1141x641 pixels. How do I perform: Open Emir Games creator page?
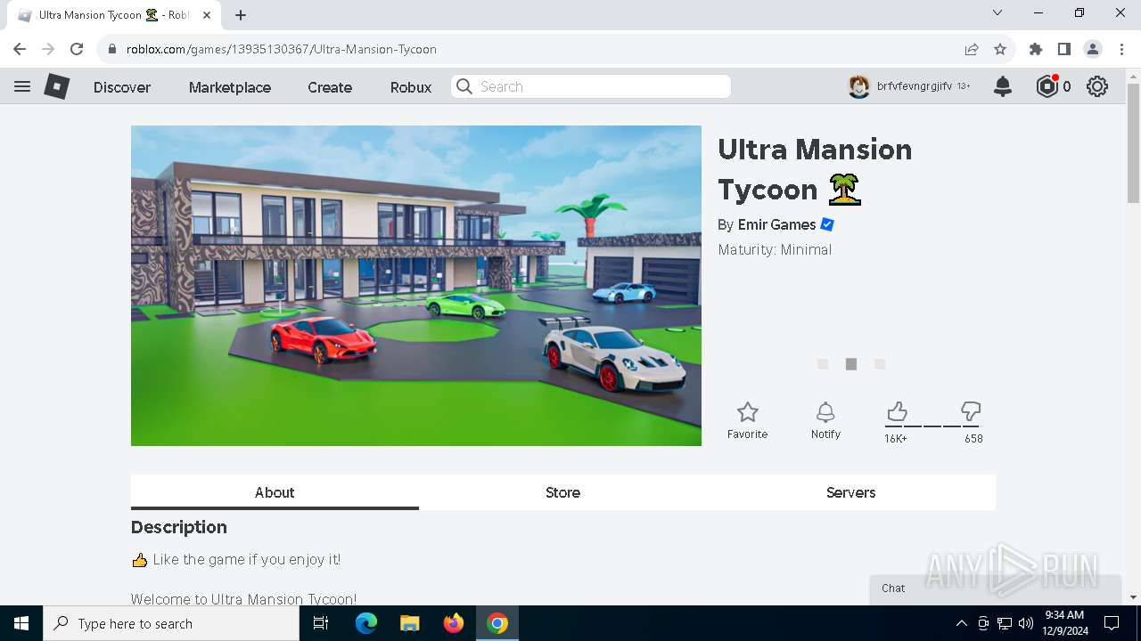[x=776, y=224]
